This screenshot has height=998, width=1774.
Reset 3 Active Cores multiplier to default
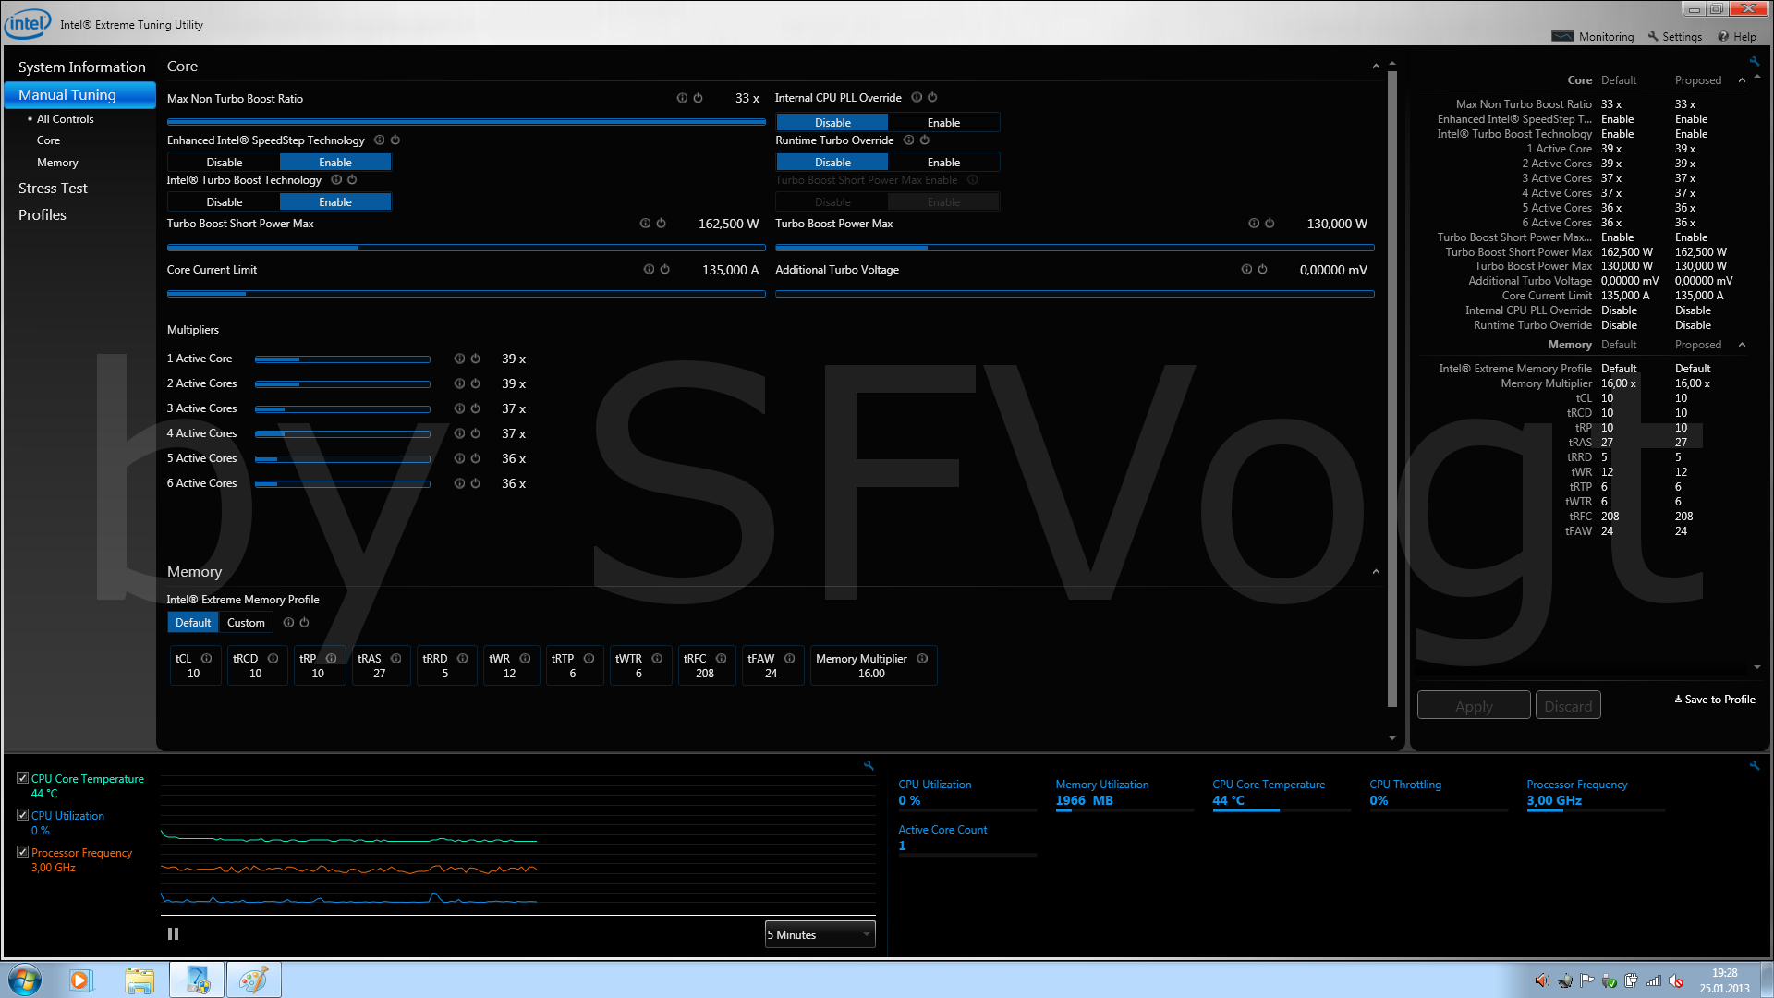pyautogui.click(x=476, y=408)
